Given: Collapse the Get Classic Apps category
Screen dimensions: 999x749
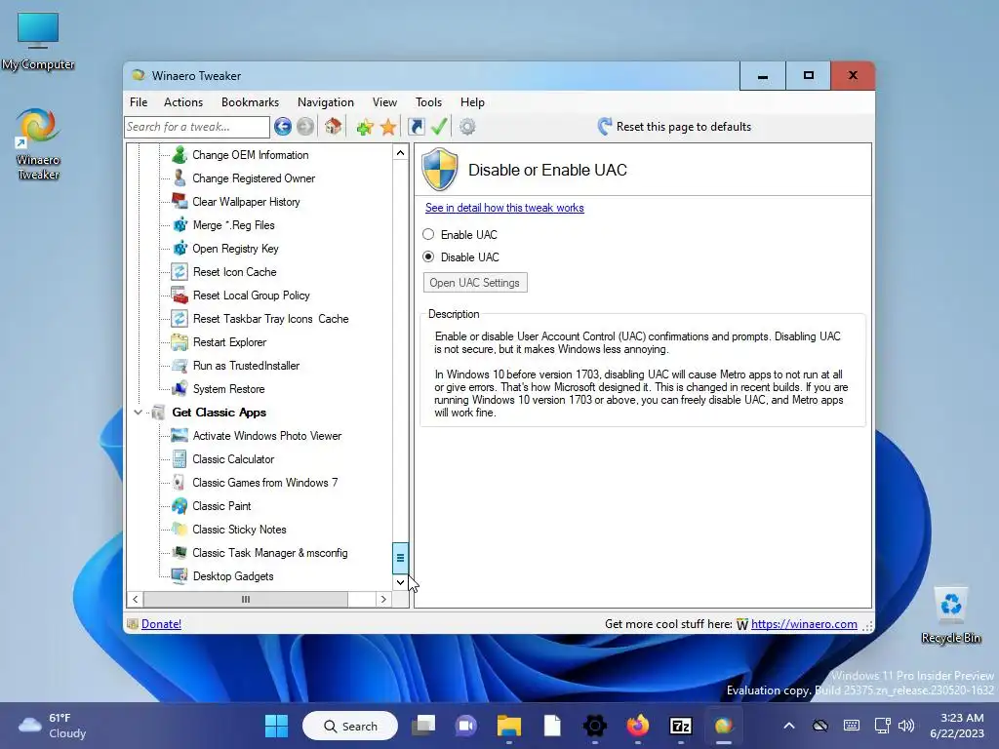Looking at the screenshot, I should click(138, 413).
